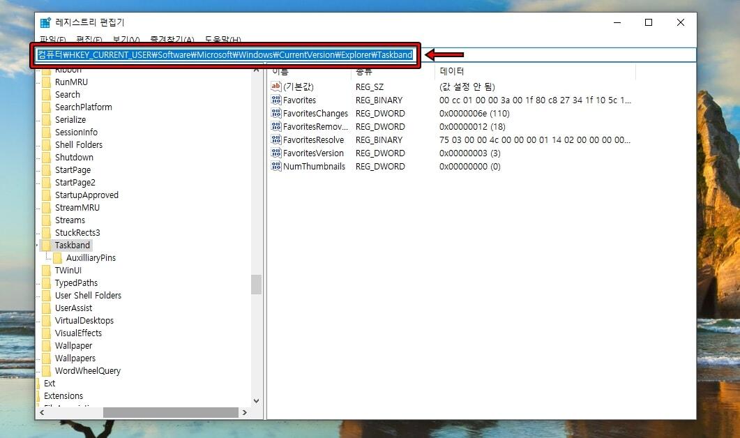
Task: Select the UserAssist key
Action: pos(73,308)
